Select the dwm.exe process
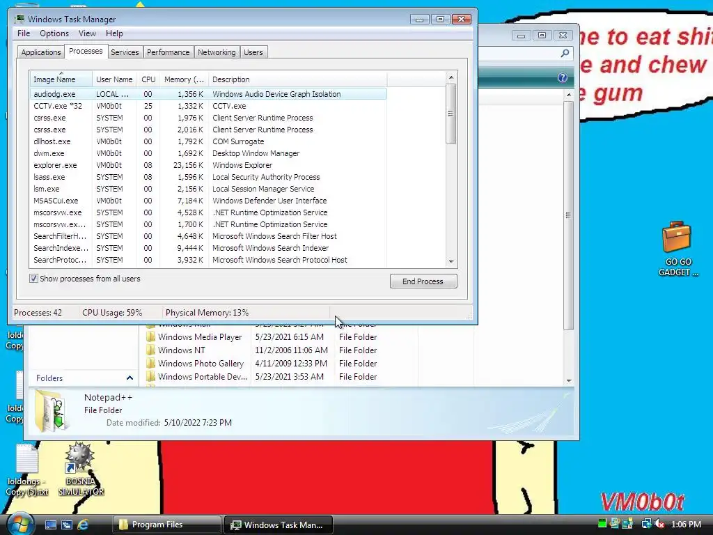This screenshot has width=713, height=535. [x=208, y=153]
